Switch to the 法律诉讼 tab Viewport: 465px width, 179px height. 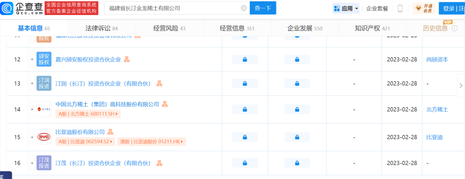(x=102, y=28)
